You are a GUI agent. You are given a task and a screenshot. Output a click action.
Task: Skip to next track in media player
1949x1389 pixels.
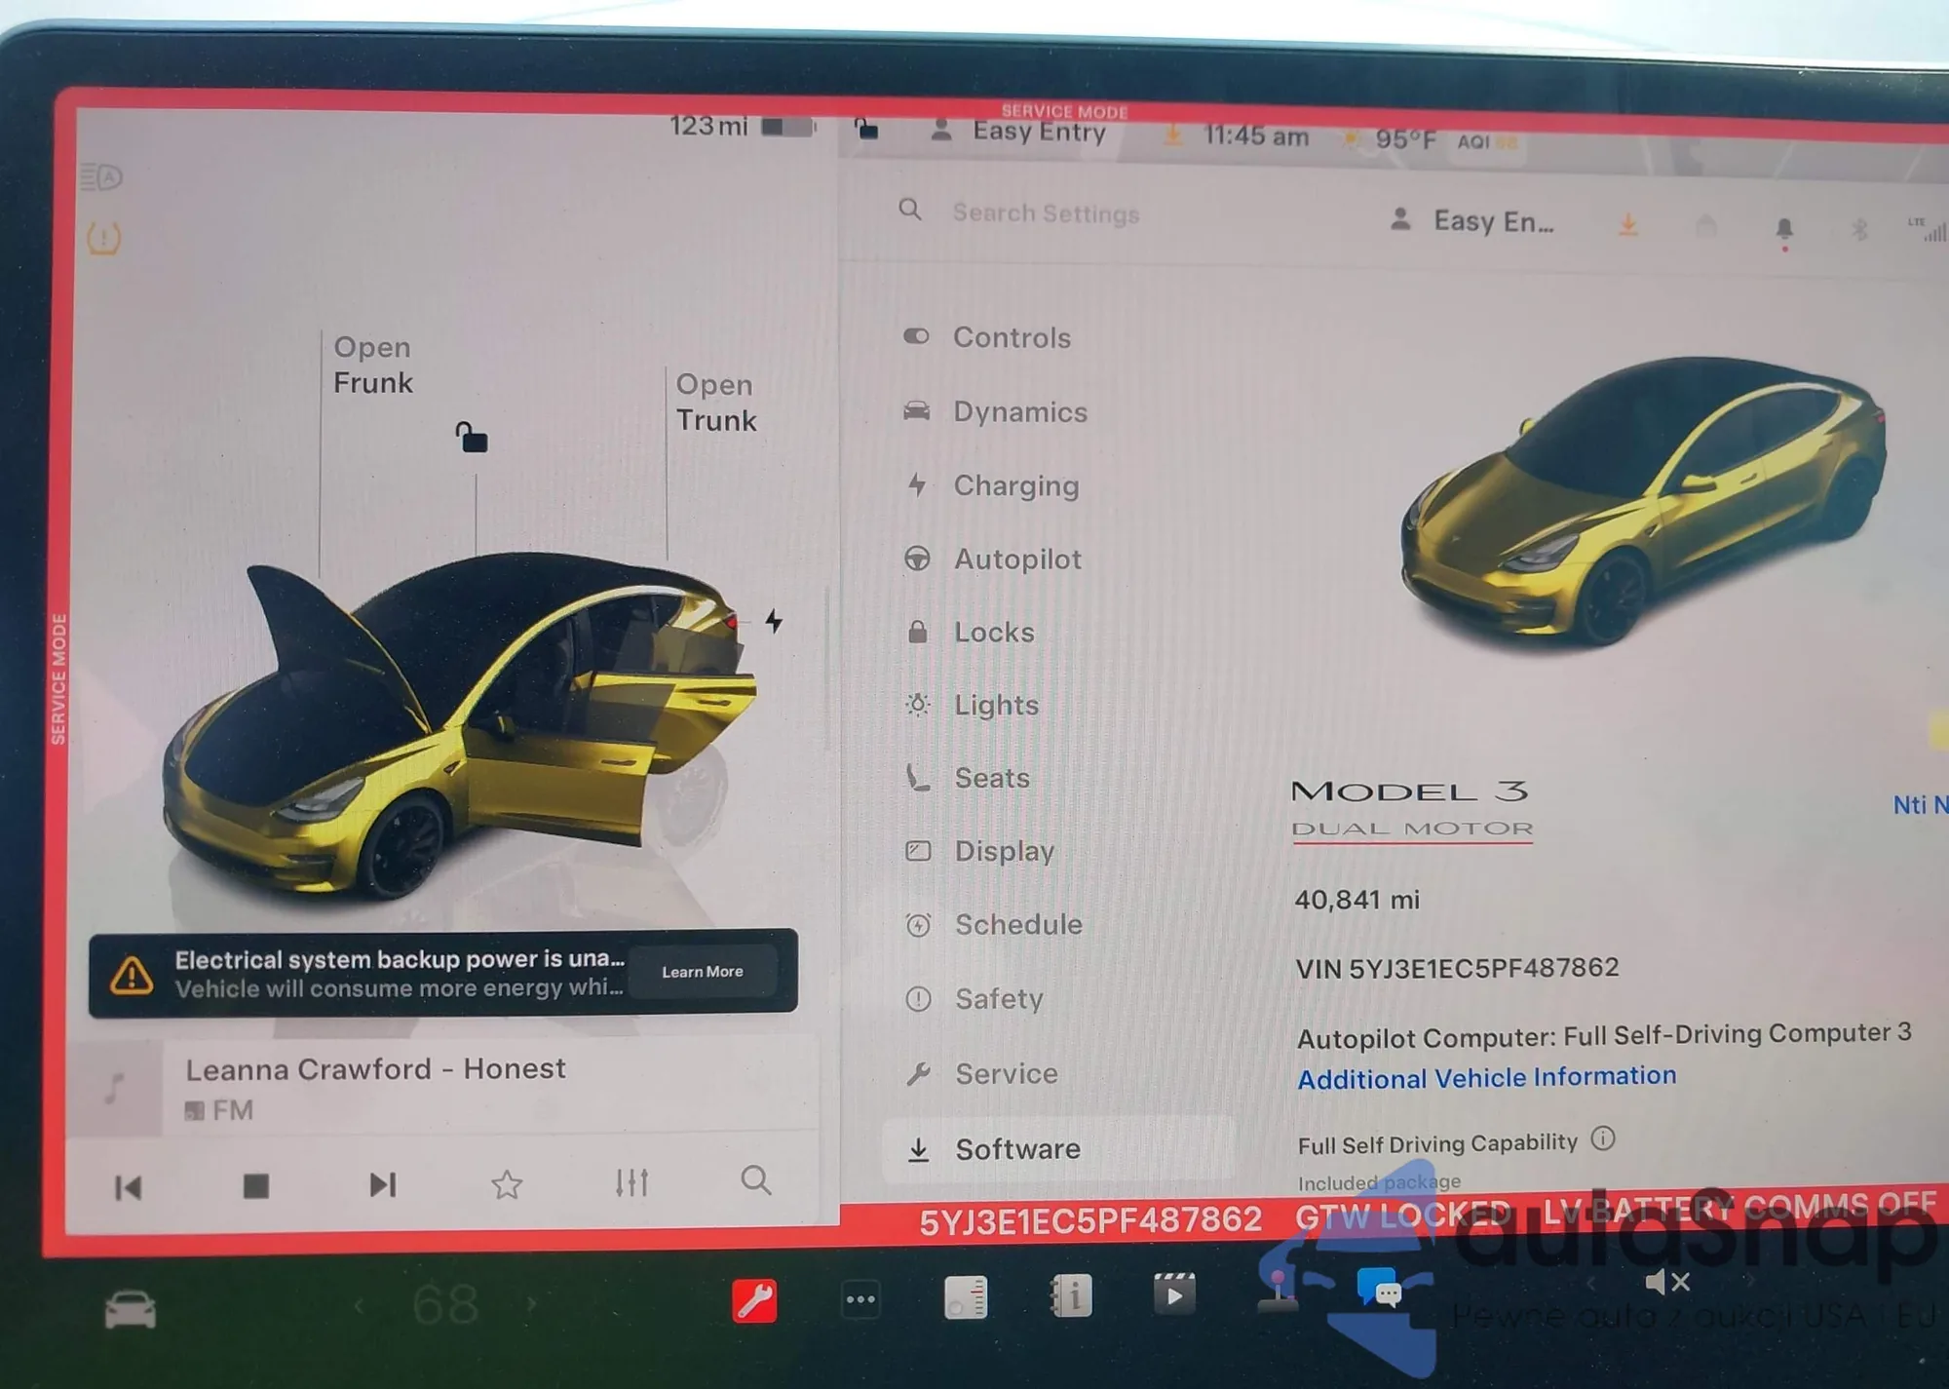pyautogui.click(x=382, y=1184)
